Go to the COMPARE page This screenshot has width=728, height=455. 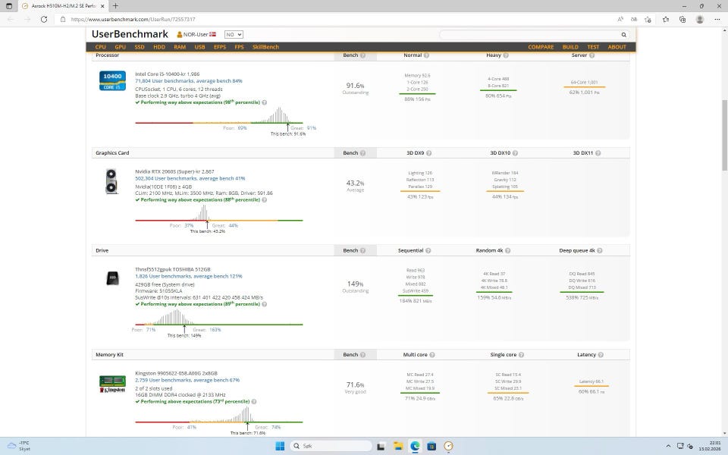[541, 47]
